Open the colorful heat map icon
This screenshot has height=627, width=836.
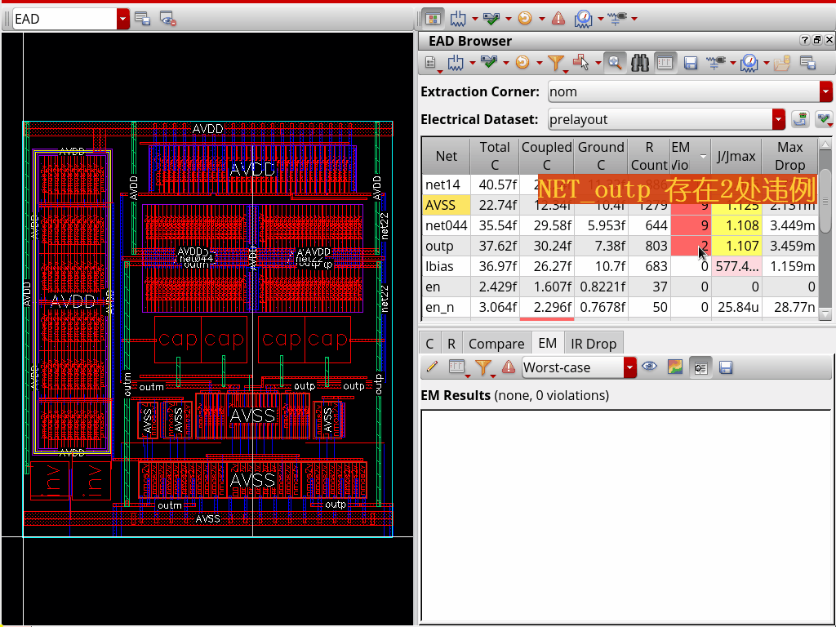point(674,367)
